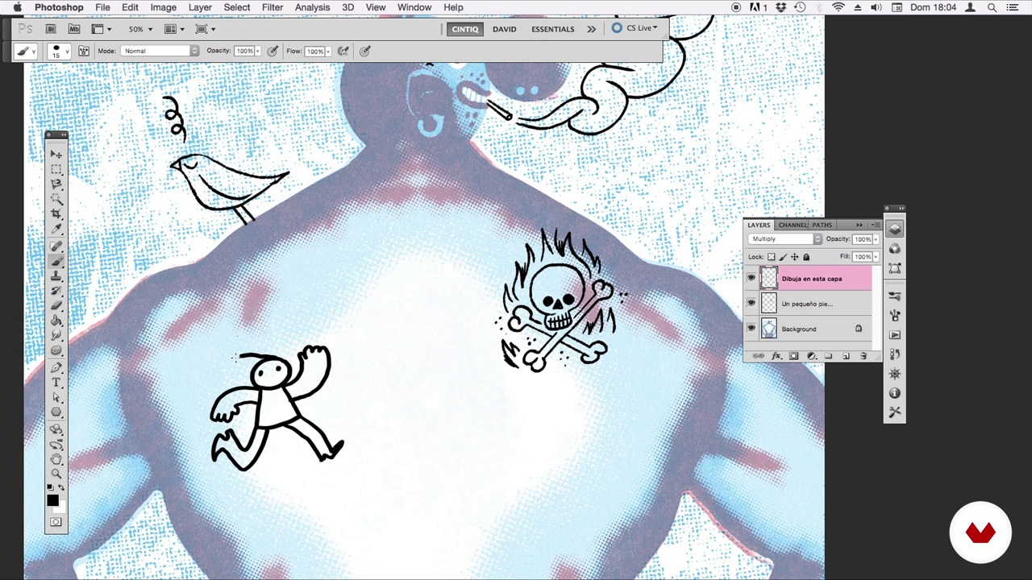
Task: Switch to the DAVID workspace
Action: coord(504,29)
